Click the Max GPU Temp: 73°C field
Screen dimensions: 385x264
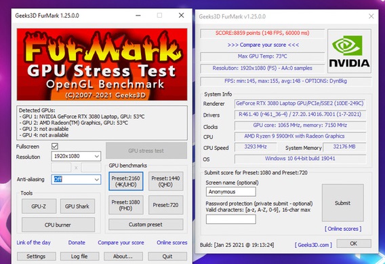pyautogui.click(x=262, y=56)
